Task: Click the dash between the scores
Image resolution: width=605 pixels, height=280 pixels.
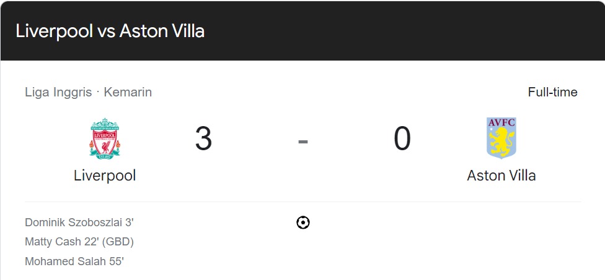Action: [303, 142]
